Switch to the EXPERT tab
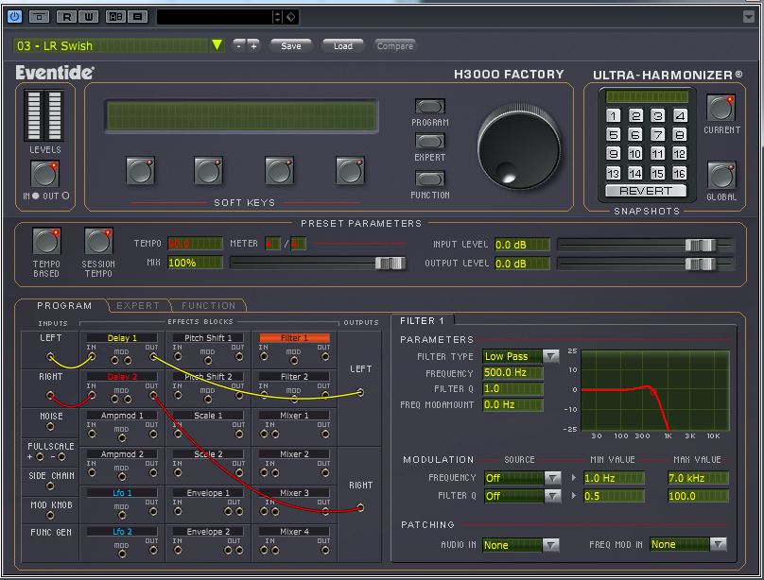This screenshot has height=580, width=764. click(x=138, y=306)
